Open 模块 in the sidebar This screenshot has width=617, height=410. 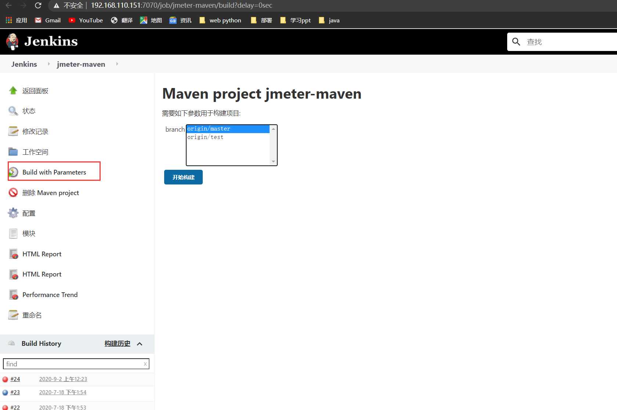tap(29, 233)
